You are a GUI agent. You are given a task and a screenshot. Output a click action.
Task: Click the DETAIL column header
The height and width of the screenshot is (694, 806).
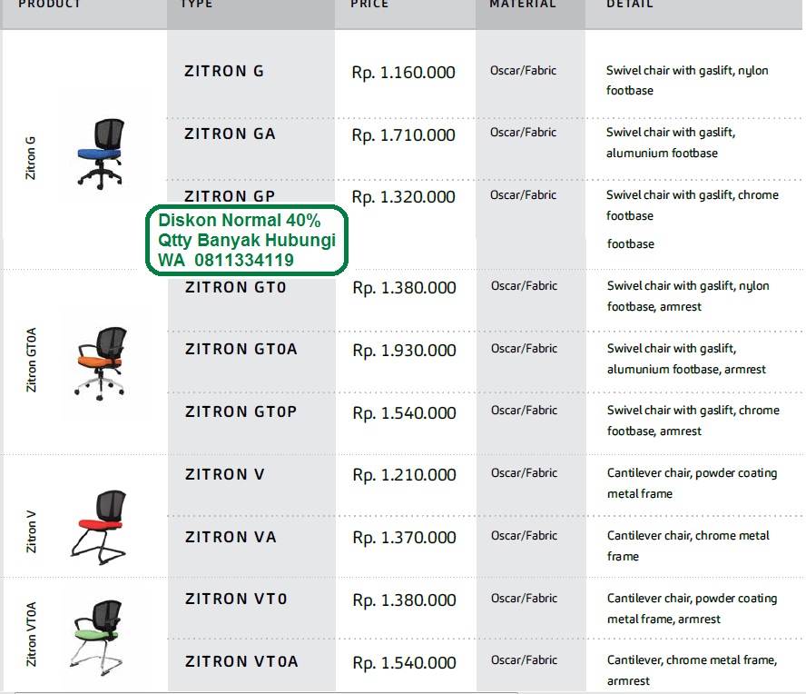pyautogui.click(x=630, y=5)
